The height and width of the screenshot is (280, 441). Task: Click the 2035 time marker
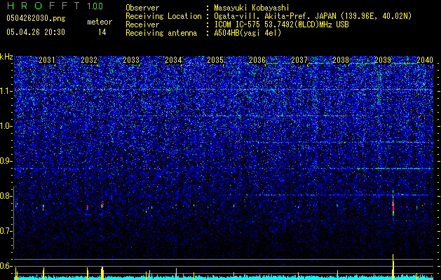click(215, 60)
